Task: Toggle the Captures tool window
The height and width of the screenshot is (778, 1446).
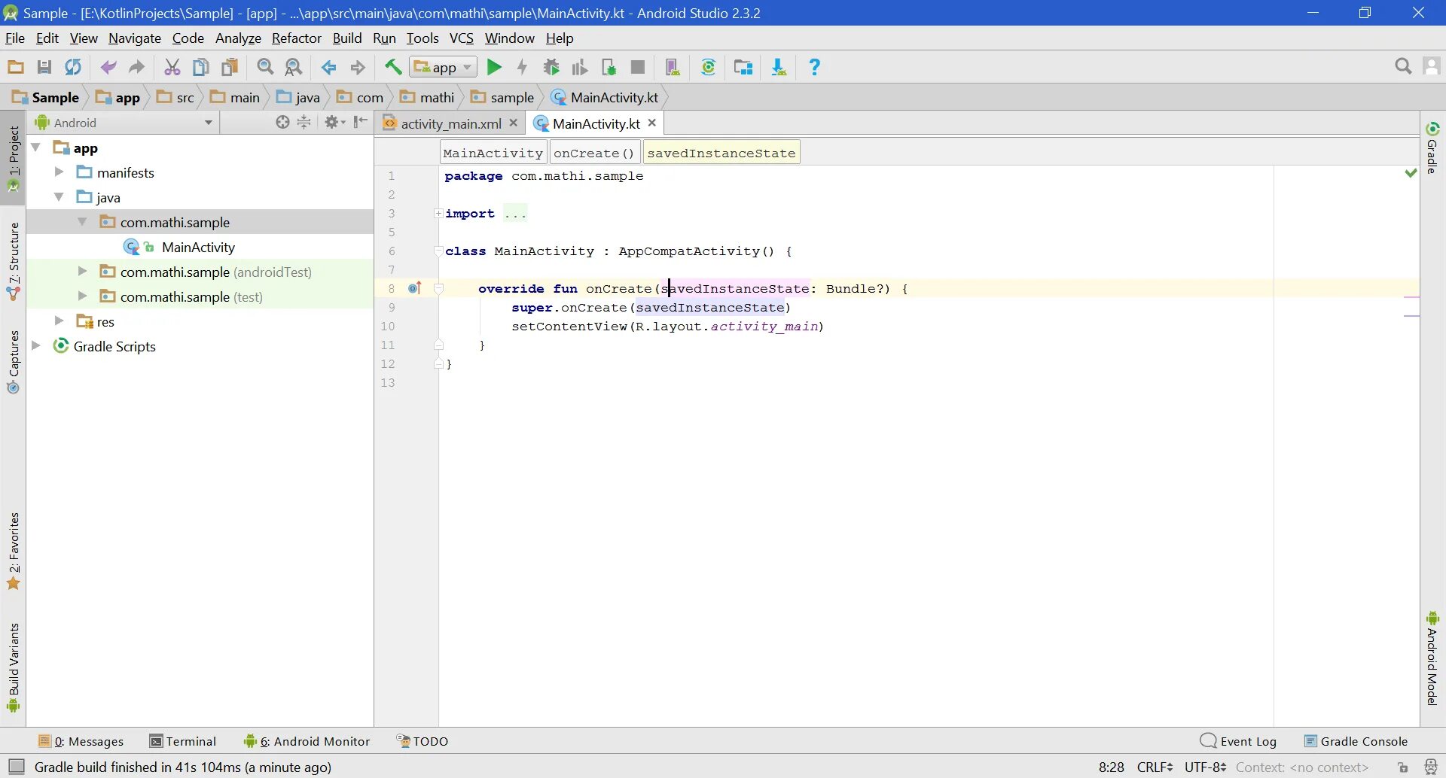Action: [14, 362]
